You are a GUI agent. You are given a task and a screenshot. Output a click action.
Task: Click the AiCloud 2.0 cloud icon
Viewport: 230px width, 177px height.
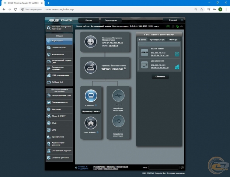coord(49,82)
